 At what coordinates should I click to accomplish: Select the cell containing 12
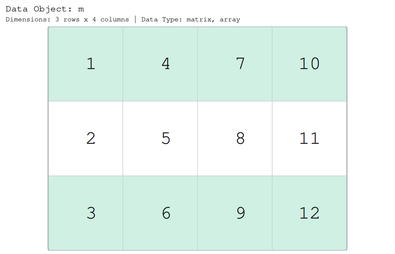point(309,213)
